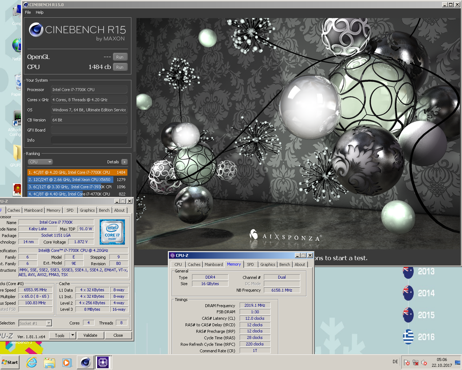Viewport: 462px width, 370px height.
Task: Select the i7-4770K ranking row
Action: (x=77, y=194)
